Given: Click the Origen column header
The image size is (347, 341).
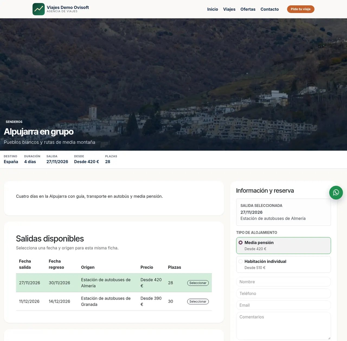Looking at the screenshot, I should point(88,267).
